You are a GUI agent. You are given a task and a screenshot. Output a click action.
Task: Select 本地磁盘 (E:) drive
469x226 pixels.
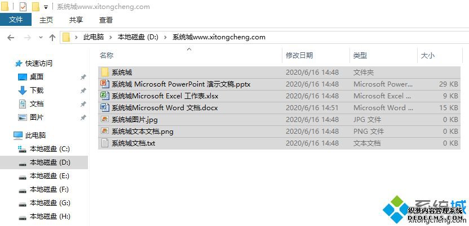[x=50, y=176]
